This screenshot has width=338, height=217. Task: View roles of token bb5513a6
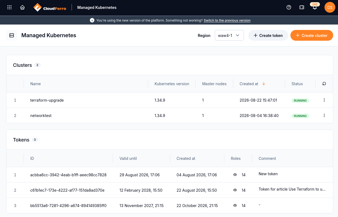[x=235, y=206]
